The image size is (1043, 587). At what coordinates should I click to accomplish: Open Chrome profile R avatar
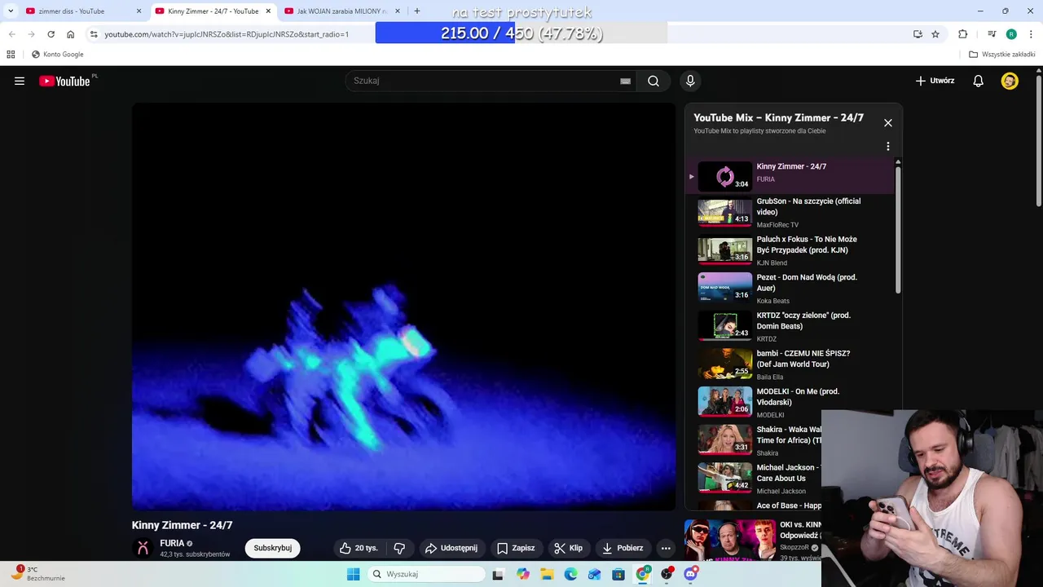pyautogui.click(x=1011, y=34)
